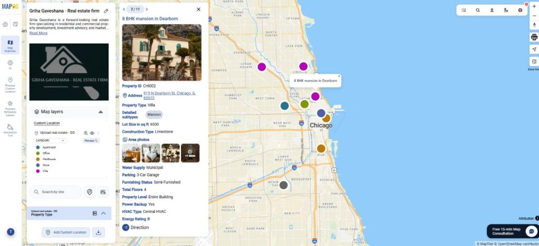Open the +1 More area photos thumbnail

[190, 153]
